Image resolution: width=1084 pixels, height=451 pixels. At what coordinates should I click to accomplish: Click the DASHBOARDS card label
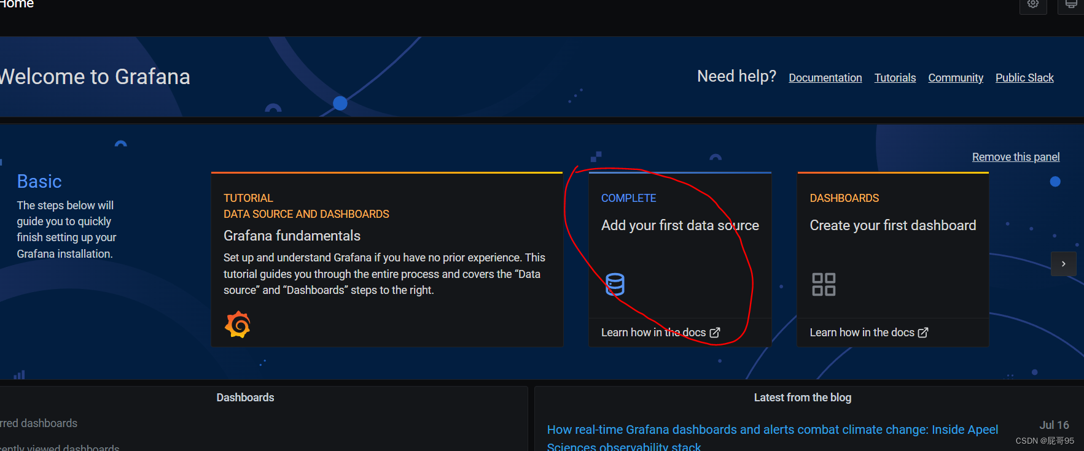[x=844, y=198]
